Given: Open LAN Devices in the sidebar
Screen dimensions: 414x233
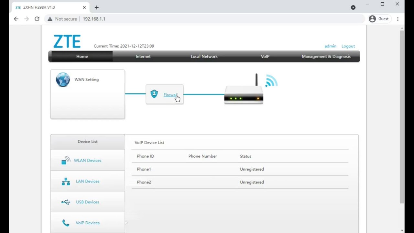Looking at the screenshot, I should pos(87,181).
